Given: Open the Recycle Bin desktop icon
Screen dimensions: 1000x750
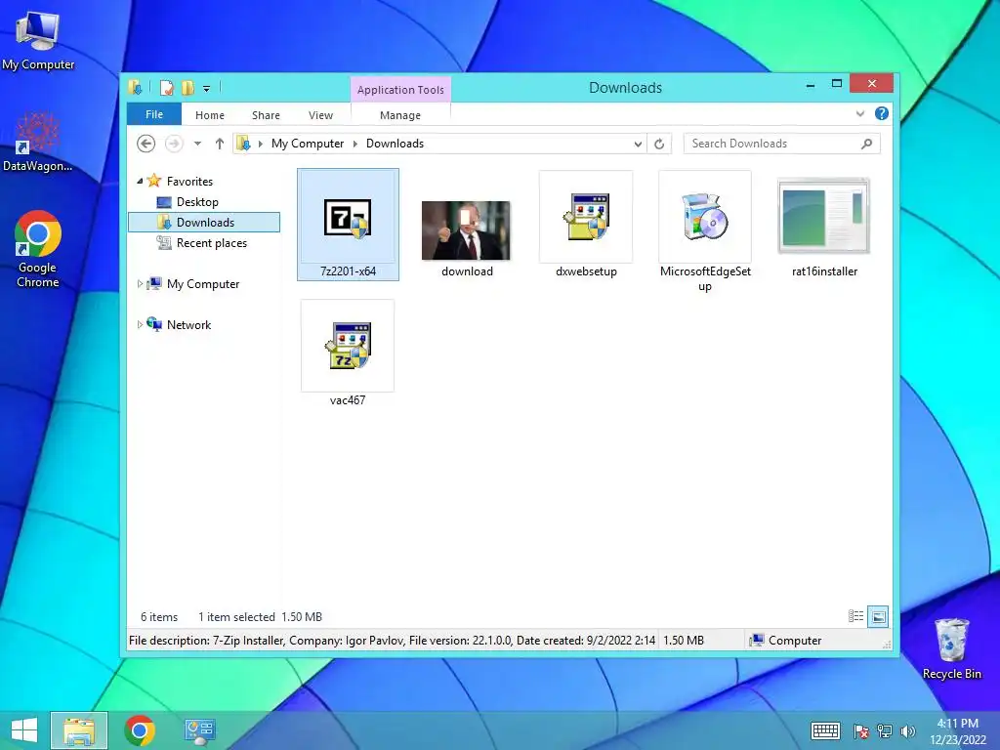Looking at the screenshot, I should (951, 648).
